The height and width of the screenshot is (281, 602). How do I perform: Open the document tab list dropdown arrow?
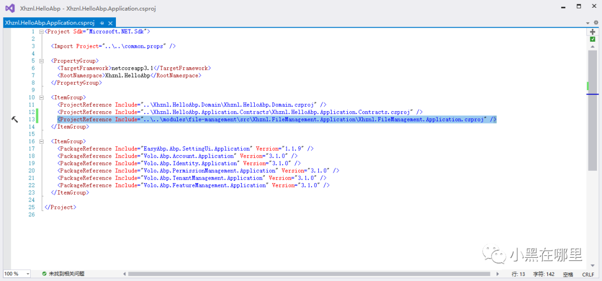(588, 23)
